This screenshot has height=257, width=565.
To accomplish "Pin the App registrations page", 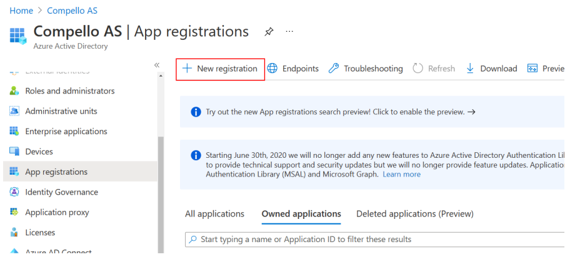I will pos(269,32).
